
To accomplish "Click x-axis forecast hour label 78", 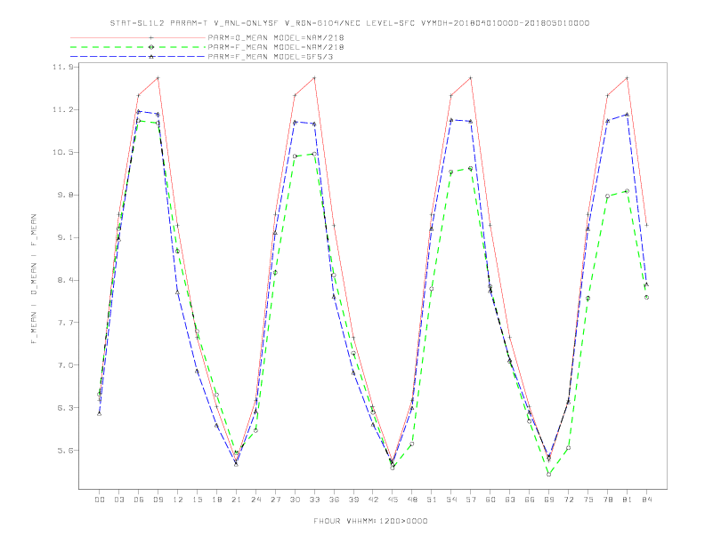I will click(608, 500).
